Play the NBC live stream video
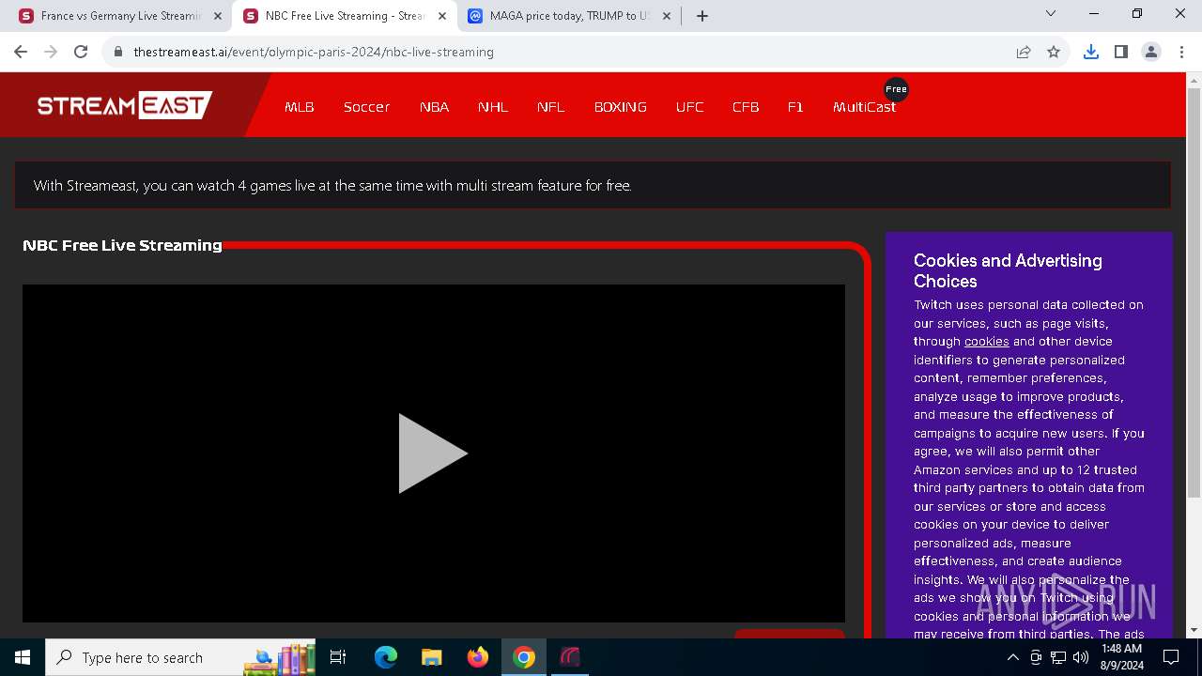Image resolution: width=1202 pixels, height=676 pixels. click(433, 453)
